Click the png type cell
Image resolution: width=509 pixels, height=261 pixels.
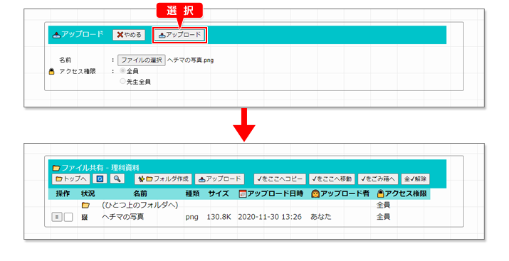(191, 217)
